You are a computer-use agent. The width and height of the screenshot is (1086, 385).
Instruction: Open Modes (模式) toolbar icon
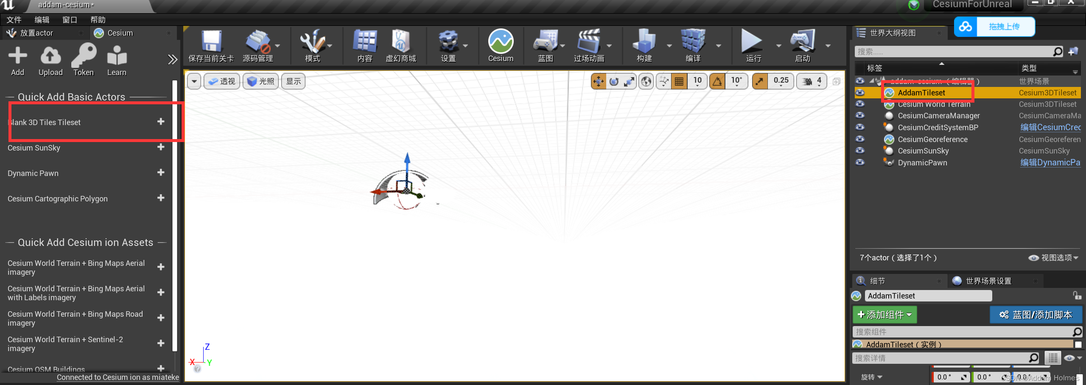pos(313,46)
